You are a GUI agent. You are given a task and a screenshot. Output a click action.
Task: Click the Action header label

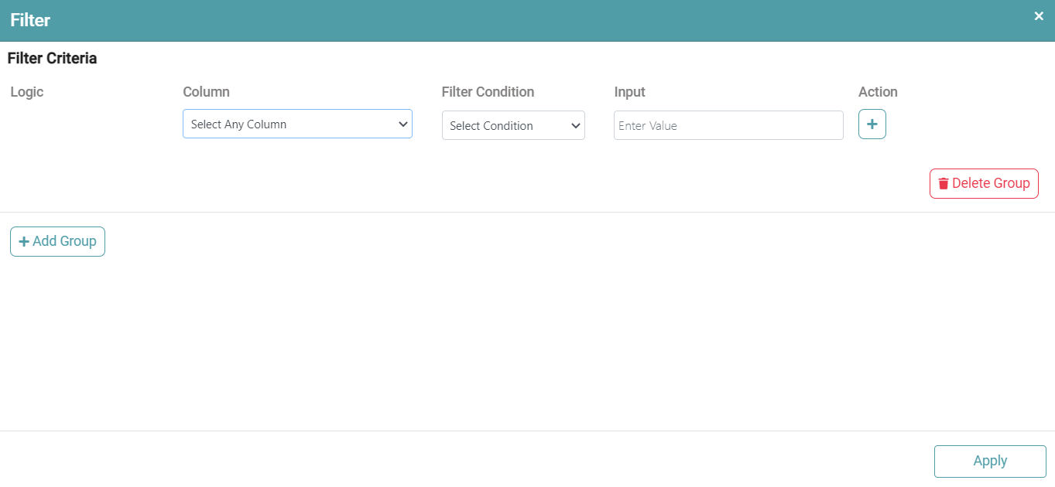[878, 92]
